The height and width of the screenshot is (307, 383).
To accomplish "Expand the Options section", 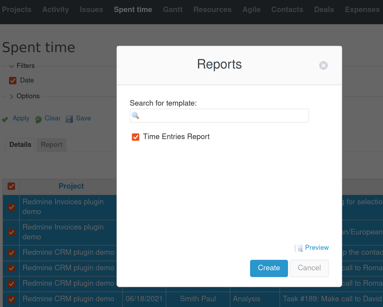I will (x=11, y=96).
